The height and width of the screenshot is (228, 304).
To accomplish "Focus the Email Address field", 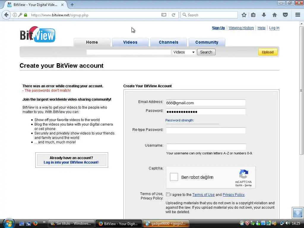I will coord(206,103).
